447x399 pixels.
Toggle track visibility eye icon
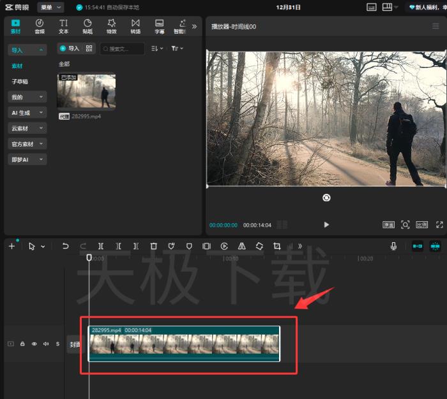pos(34,344)
